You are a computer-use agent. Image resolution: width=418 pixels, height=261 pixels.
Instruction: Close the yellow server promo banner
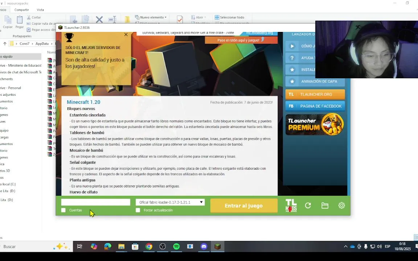[126, 35]
